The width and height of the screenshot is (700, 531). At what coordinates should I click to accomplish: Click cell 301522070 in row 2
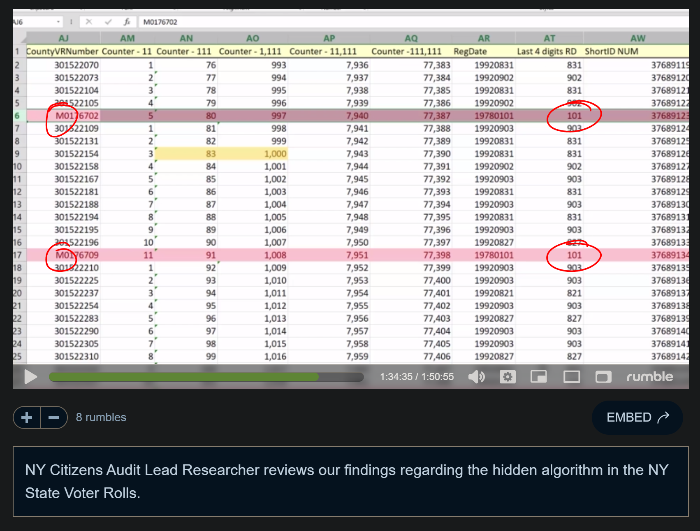(63, 65)
